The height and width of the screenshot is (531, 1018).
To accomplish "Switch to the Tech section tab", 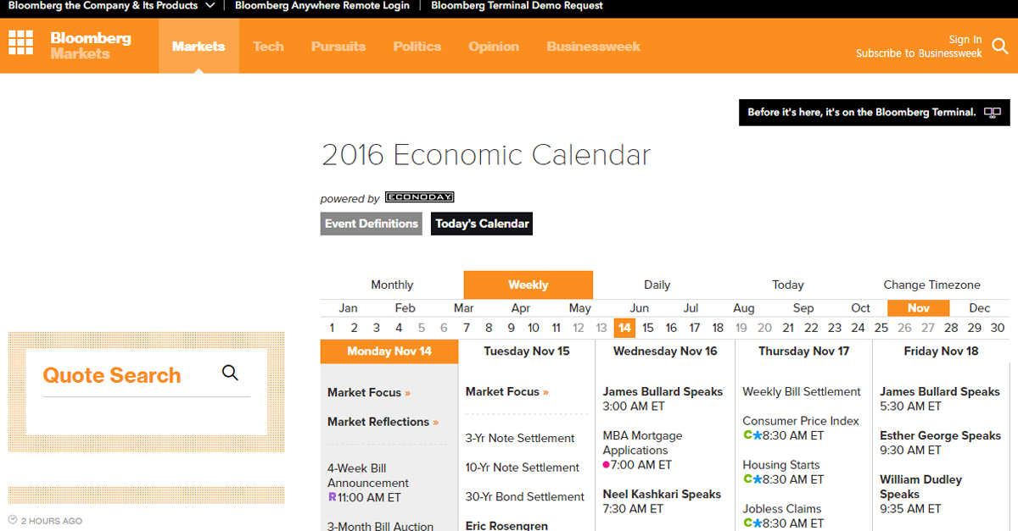I will pos(268,47).
